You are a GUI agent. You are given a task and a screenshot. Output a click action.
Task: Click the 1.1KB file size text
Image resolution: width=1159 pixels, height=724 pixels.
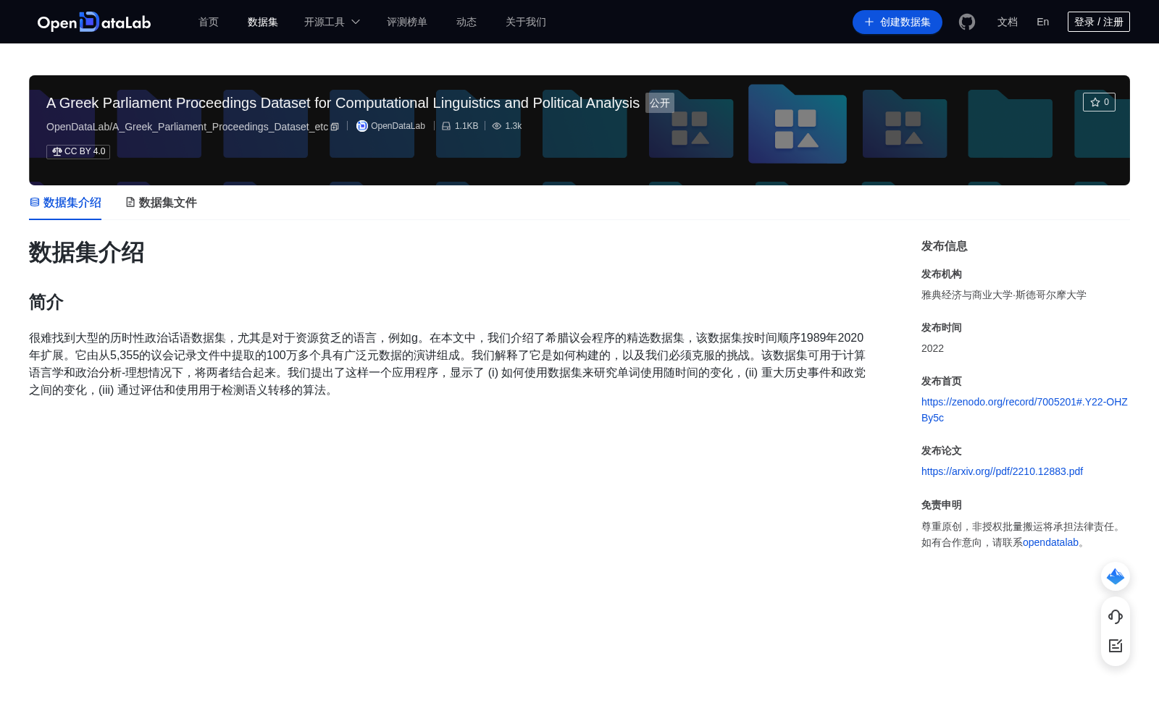pyautogui.click(x=466, y=126)
